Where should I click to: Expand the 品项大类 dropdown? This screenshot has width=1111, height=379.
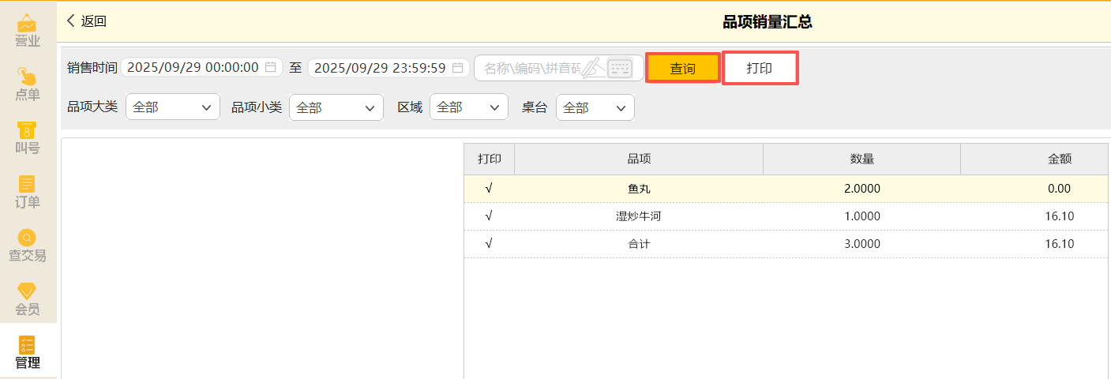173,107
